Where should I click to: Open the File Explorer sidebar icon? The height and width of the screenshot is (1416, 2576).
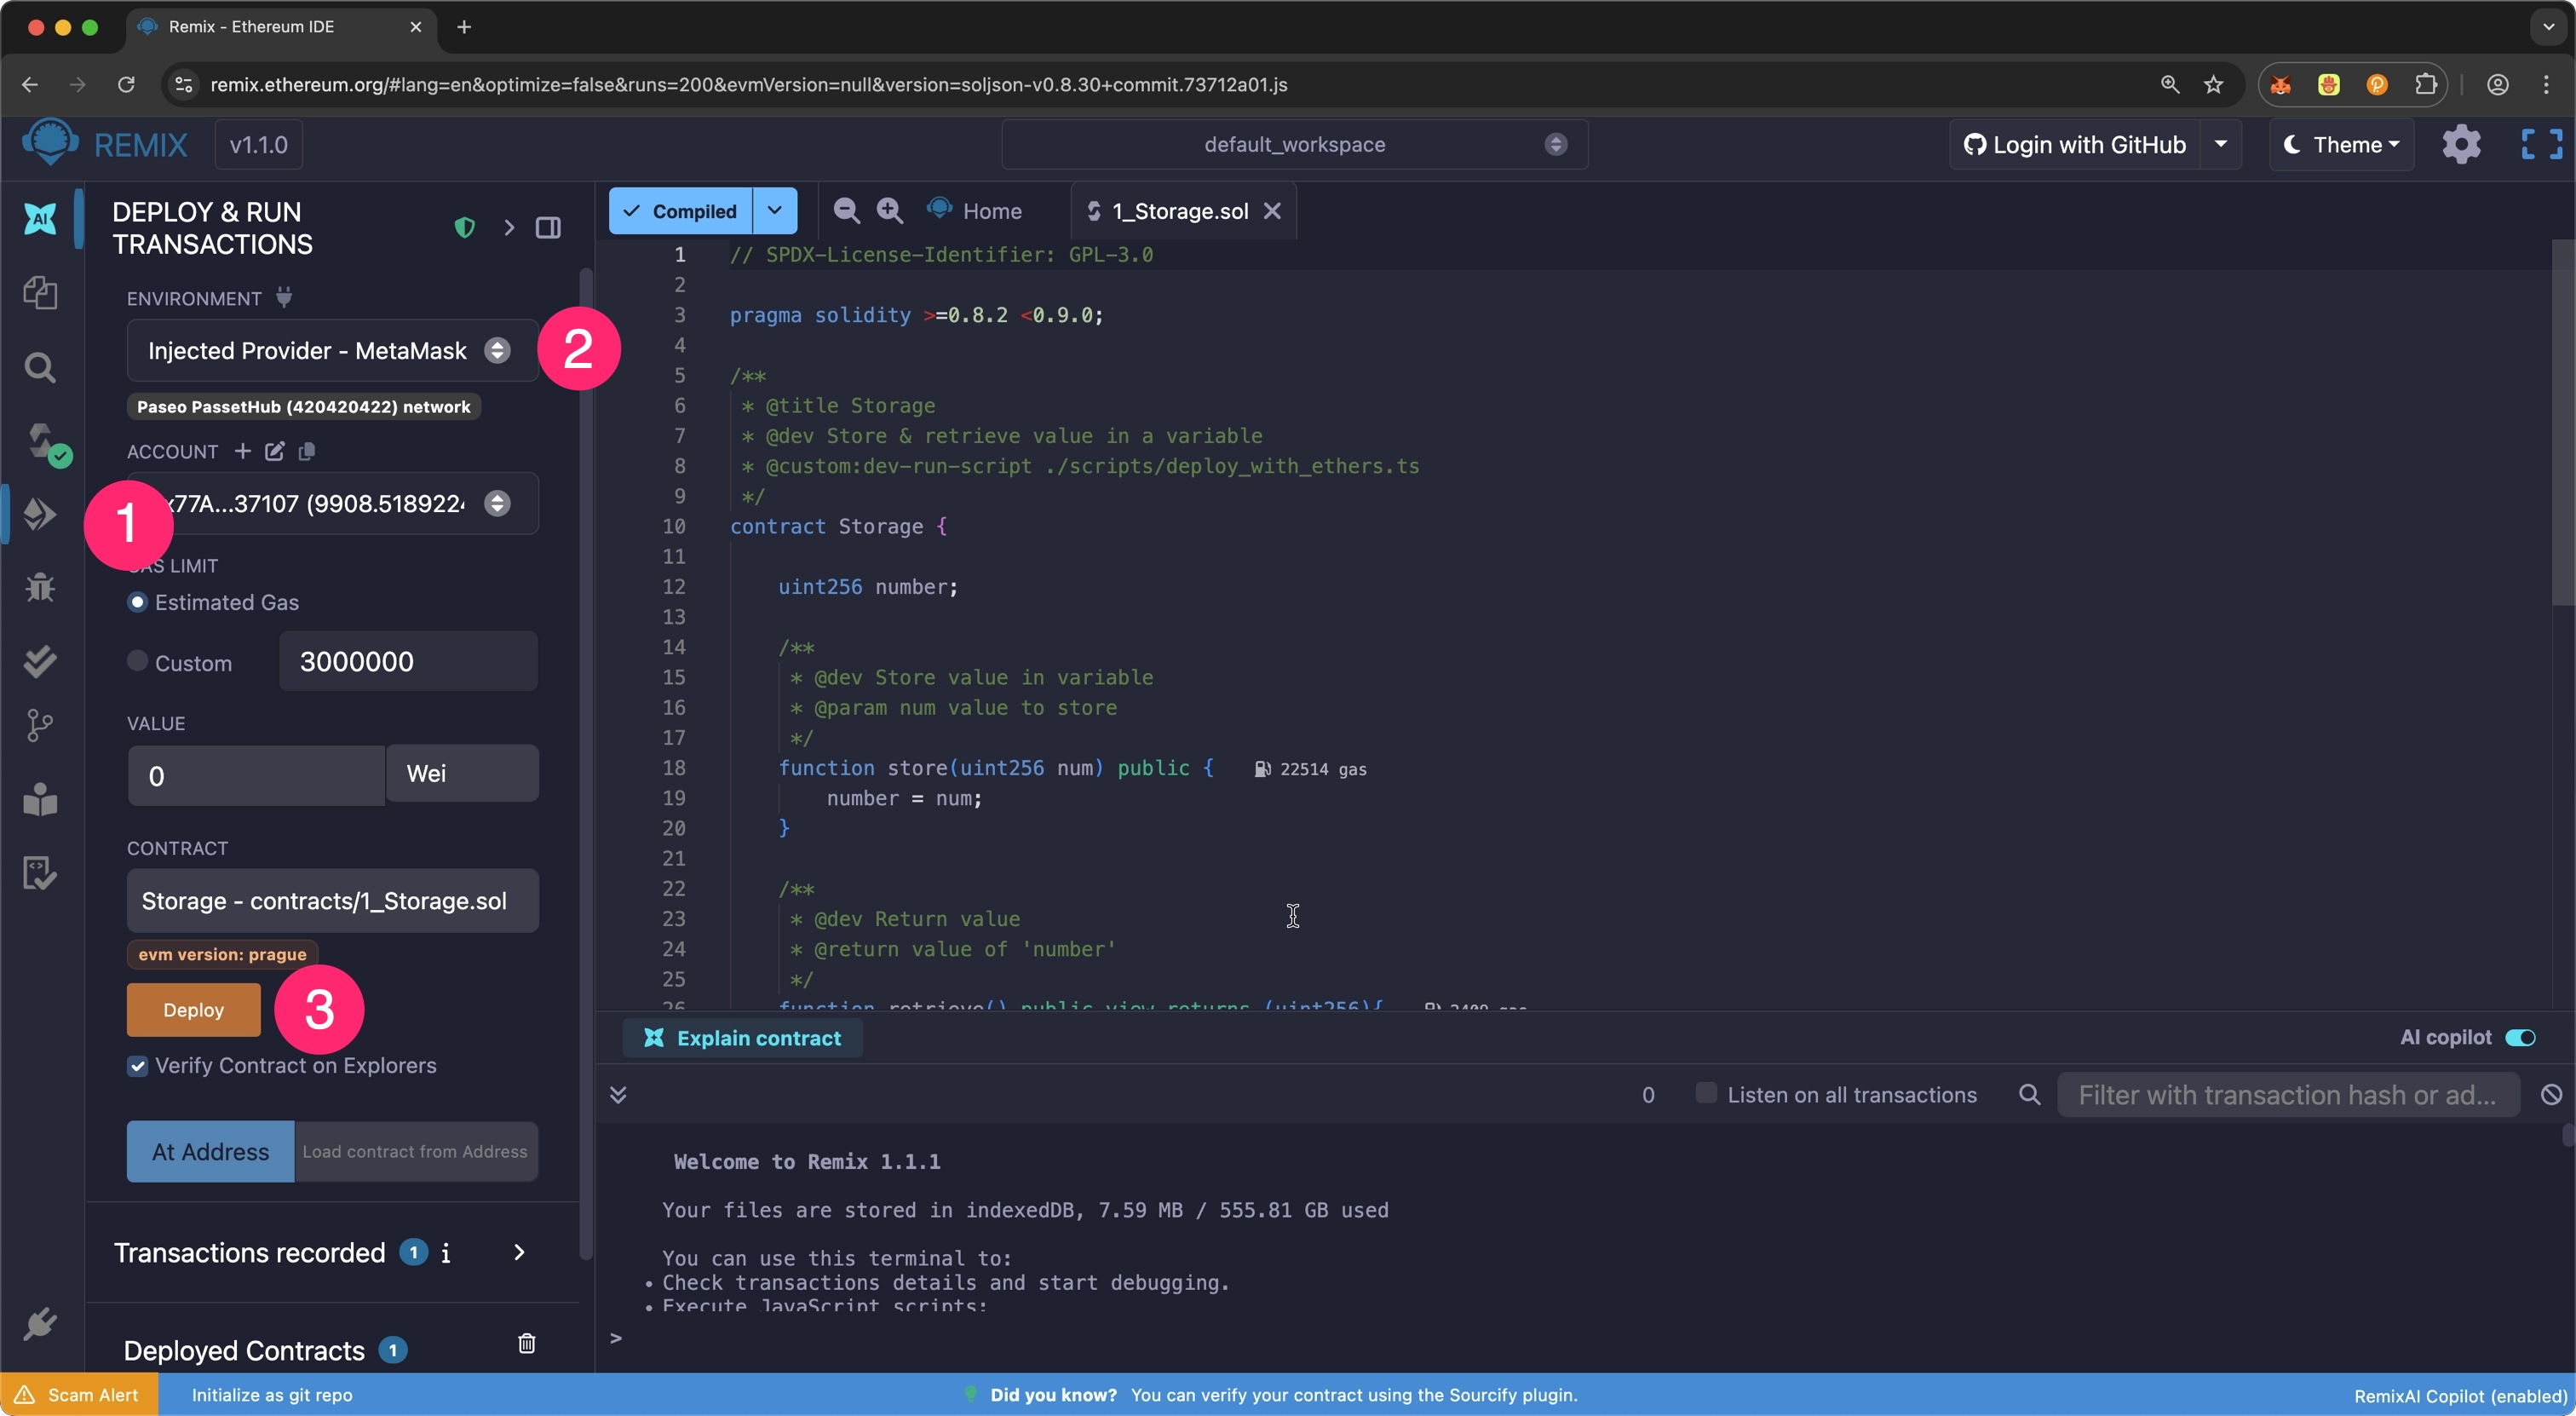coord(40,293)
